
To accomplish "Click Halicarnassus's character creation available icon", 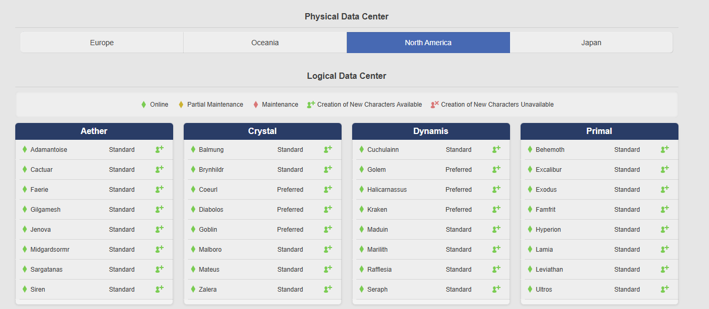I will pos(496,189).
